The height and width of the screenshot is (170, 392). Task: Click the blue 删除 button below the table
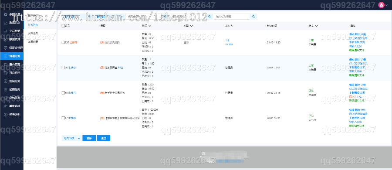coord(89,138)
